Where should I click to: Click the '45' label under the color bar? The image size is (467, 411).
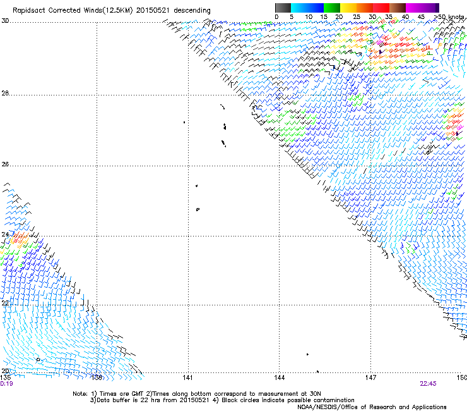click(x=421, y=17)
